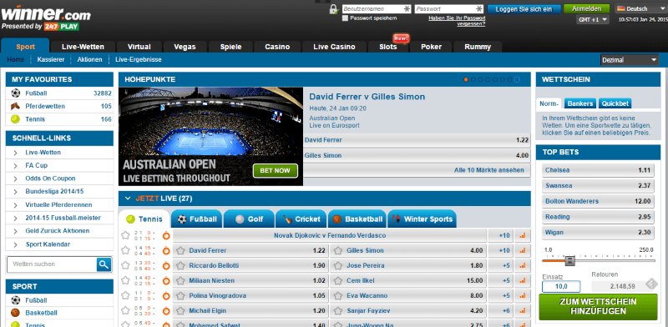Toggle star next to Eva Wacanno name
This screenshot has width=668, height=327.
coord(338,295)
